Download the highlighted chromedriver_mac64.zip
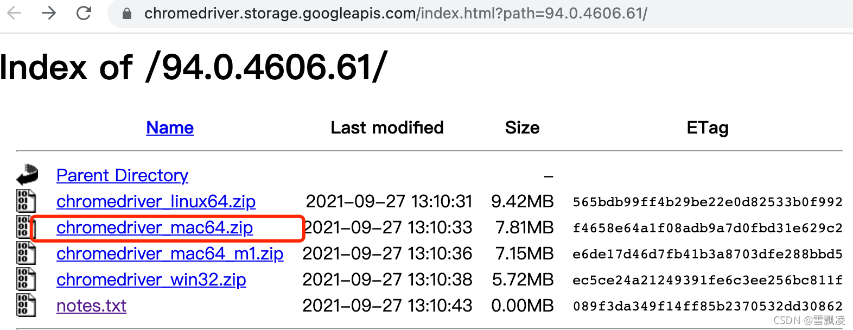The image size is (853, 330). coord(154,227)
